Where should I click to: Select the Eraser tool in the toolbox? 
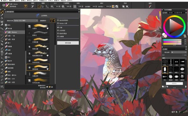[2, 24]
